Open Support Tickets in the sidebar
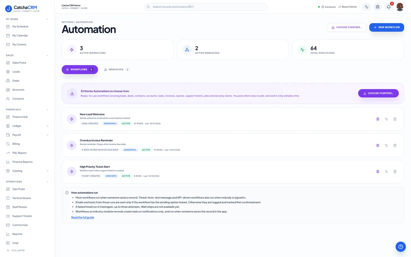This screenshot has height=257, width=411. point(27,216)
